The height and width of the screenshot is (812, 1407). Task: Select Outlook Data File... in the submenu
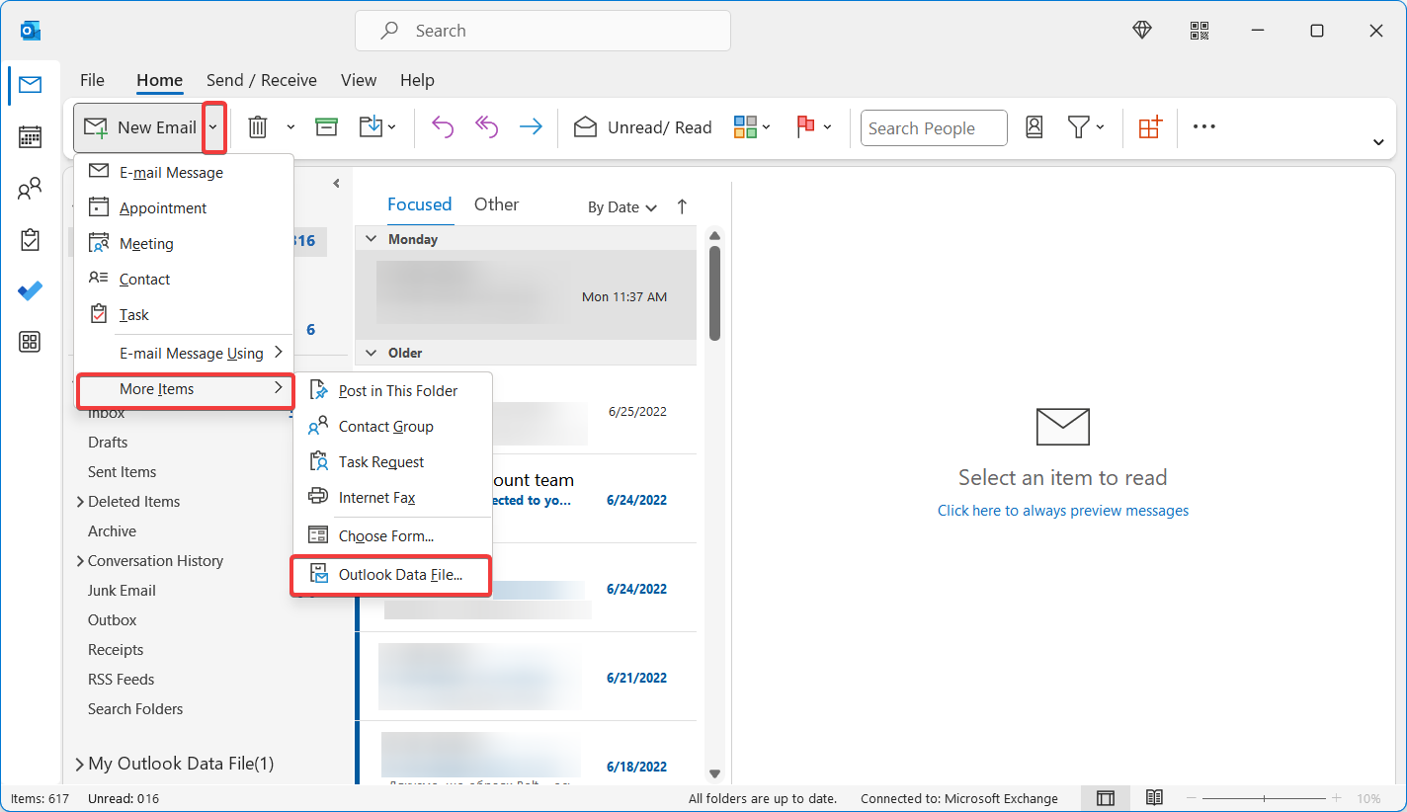391,574
